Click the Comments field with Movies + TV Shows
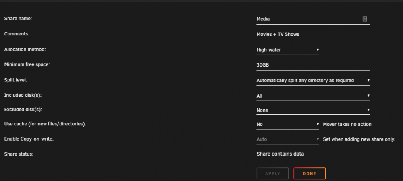 tap(313, 34)
